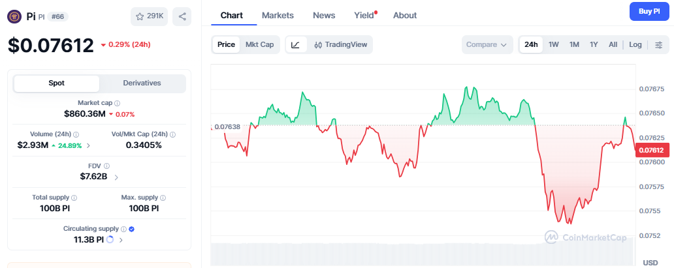This screenshot has height=268, width=674.
Task: Click the FDV info icon
Action: [x=106, y=166]
